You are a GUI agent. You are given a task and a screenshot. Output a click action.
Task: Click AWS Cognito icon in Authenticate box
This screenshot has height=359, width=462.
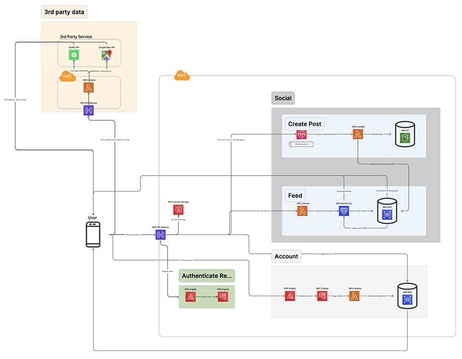click(223, 297)
